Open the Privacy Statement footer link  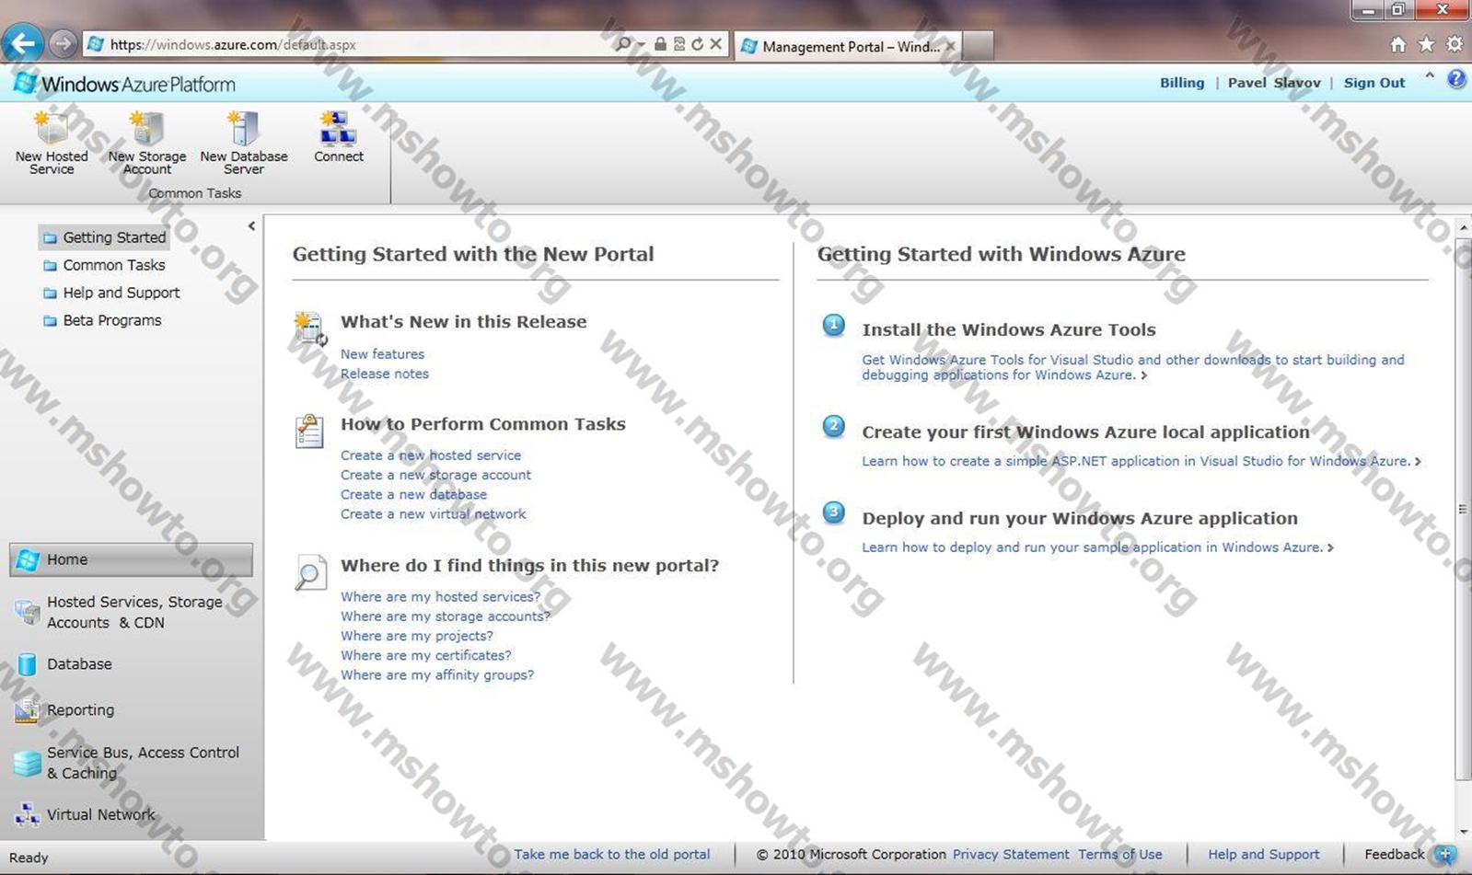coord(1011,854)
